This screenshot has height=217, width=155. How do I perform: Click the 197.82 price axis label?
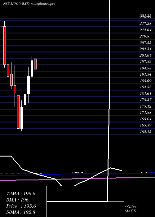[x=145, y=62]
